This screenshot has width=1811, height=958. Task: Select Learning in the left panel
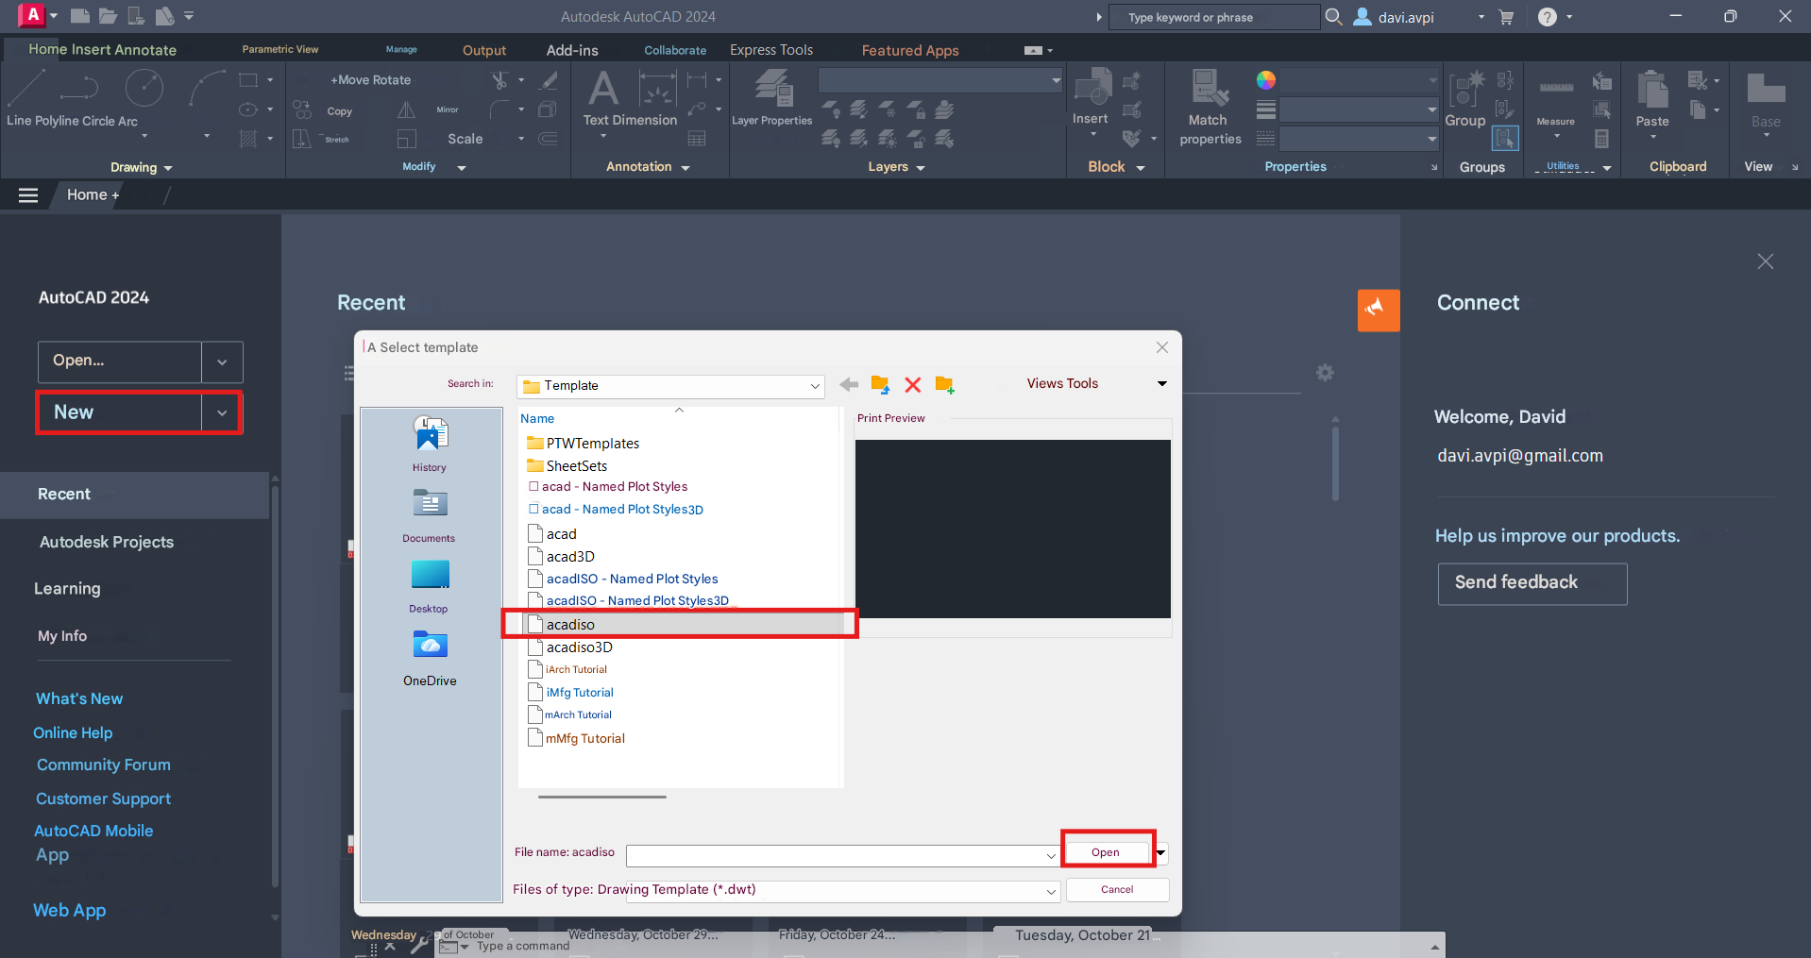67,589
